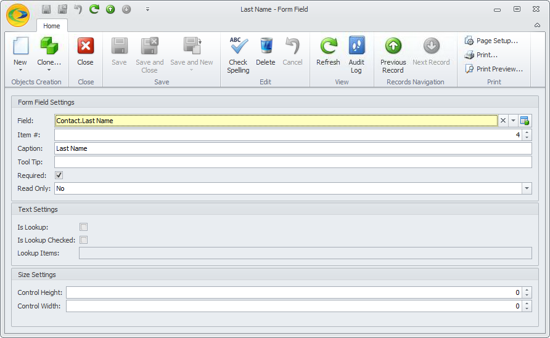Click the quick access Save icon

(46, 9)
